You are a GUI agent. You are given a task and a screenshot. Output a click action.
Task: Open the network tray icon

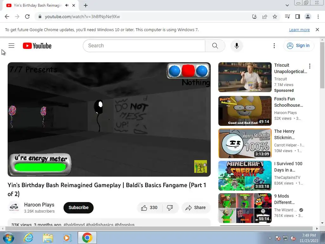285,238
